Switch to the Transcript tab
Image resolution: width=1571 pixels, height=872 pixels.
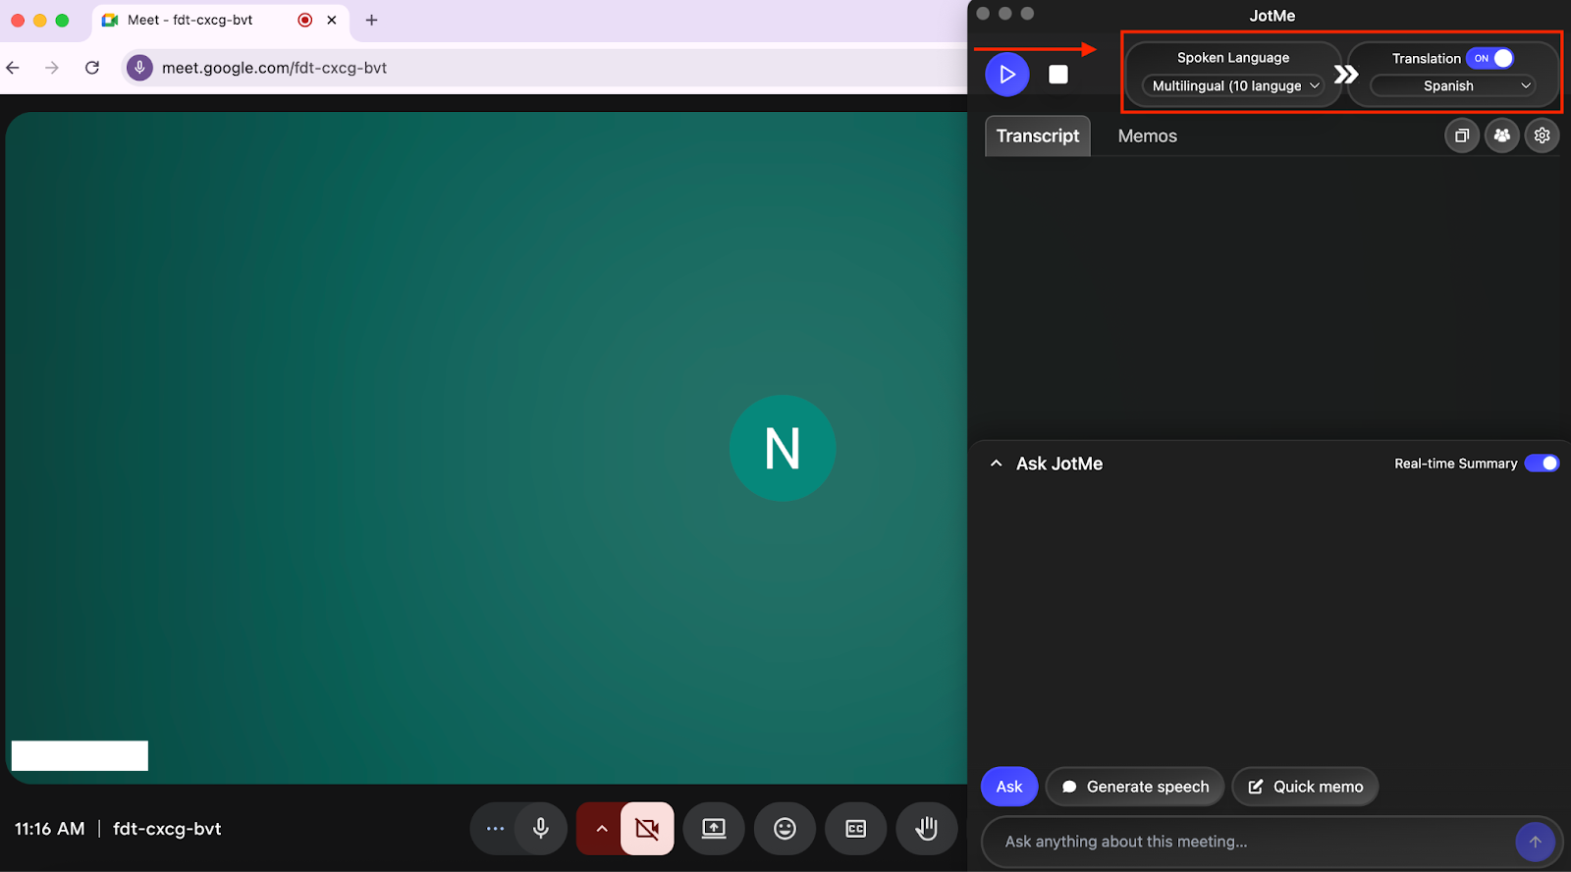[1038, 136]
